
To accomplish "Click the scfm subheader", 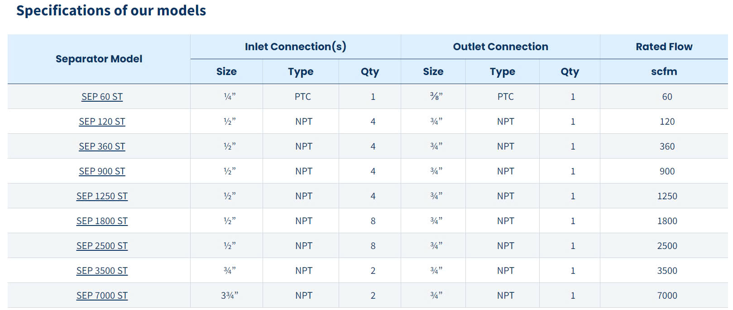I will tap(664, 71).
